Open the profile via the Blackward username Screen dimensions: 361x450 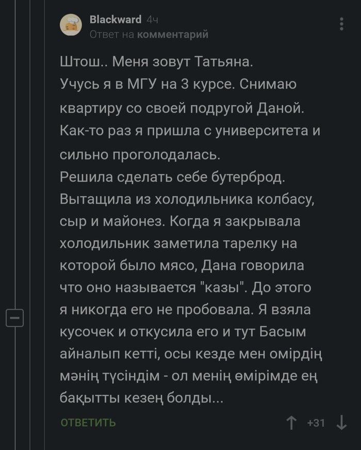click(x=116, y=20)
